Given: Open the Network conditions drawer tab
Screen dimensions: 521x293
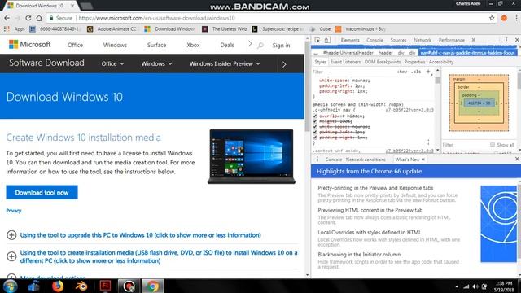Looking at the screenshot, I should point(366,160).
